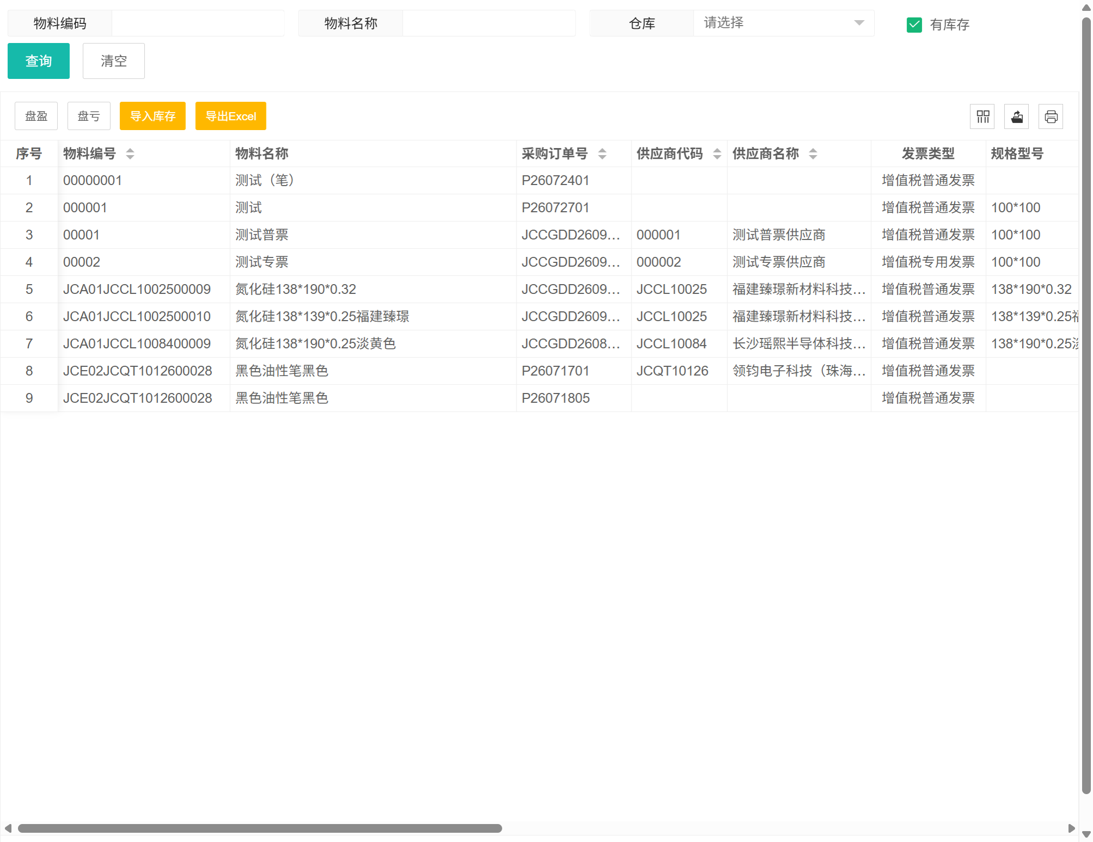This screenshot has width=1093, height=842.
Task: Select material name 氮化硅138*190*0.25淡黄色
Action: click(373, 344)
